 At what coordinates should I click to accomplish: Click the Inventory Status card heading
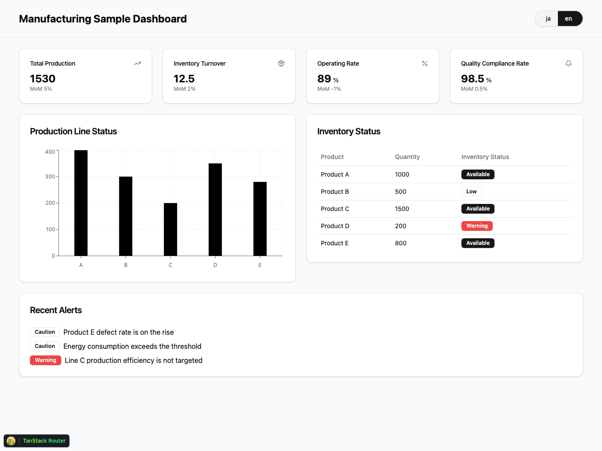coord(349,132)
